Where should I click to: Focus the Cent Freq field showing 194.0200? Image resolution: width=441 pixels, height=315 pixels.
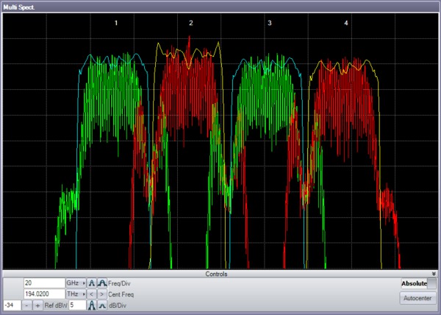tap(44, 294)
